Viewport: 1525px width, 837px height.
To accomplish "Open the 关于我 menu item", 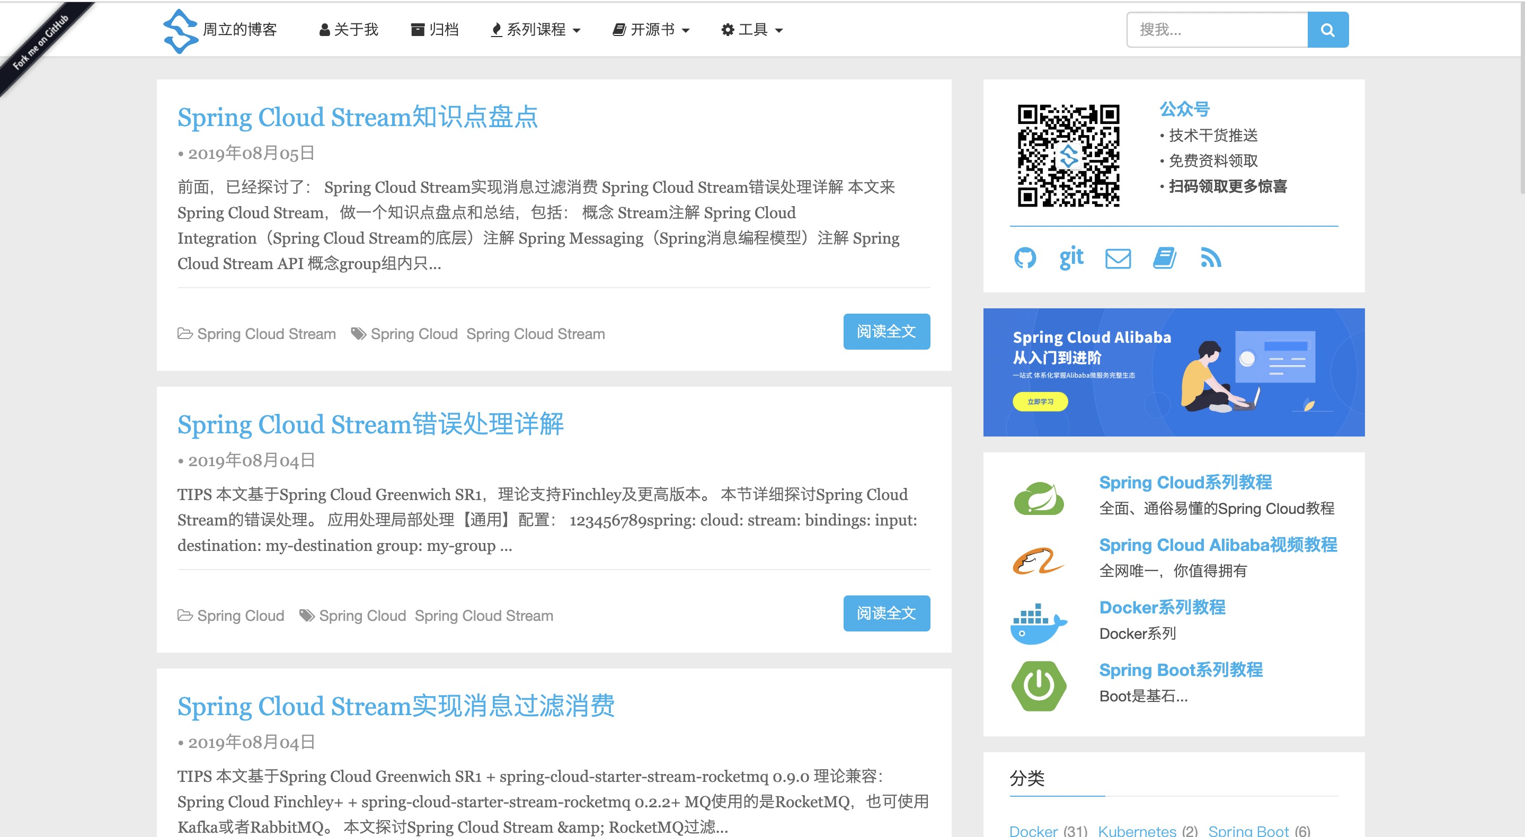I will coord(349,30).
